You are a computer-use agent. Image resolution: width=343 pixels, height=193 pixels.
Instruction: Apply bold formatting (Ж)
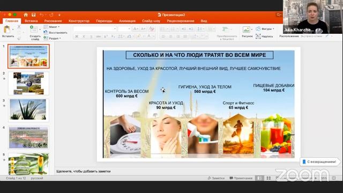coord(77,36)
